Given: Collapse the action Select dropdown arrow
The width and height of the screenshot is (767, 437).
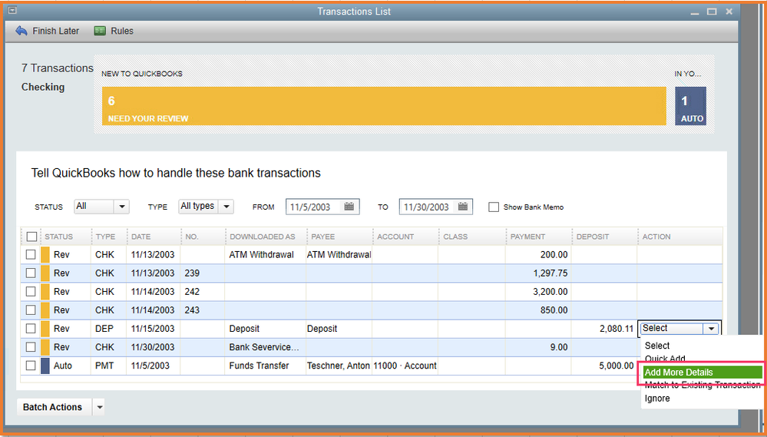Looking at the screenshot, I should [711, 329].
